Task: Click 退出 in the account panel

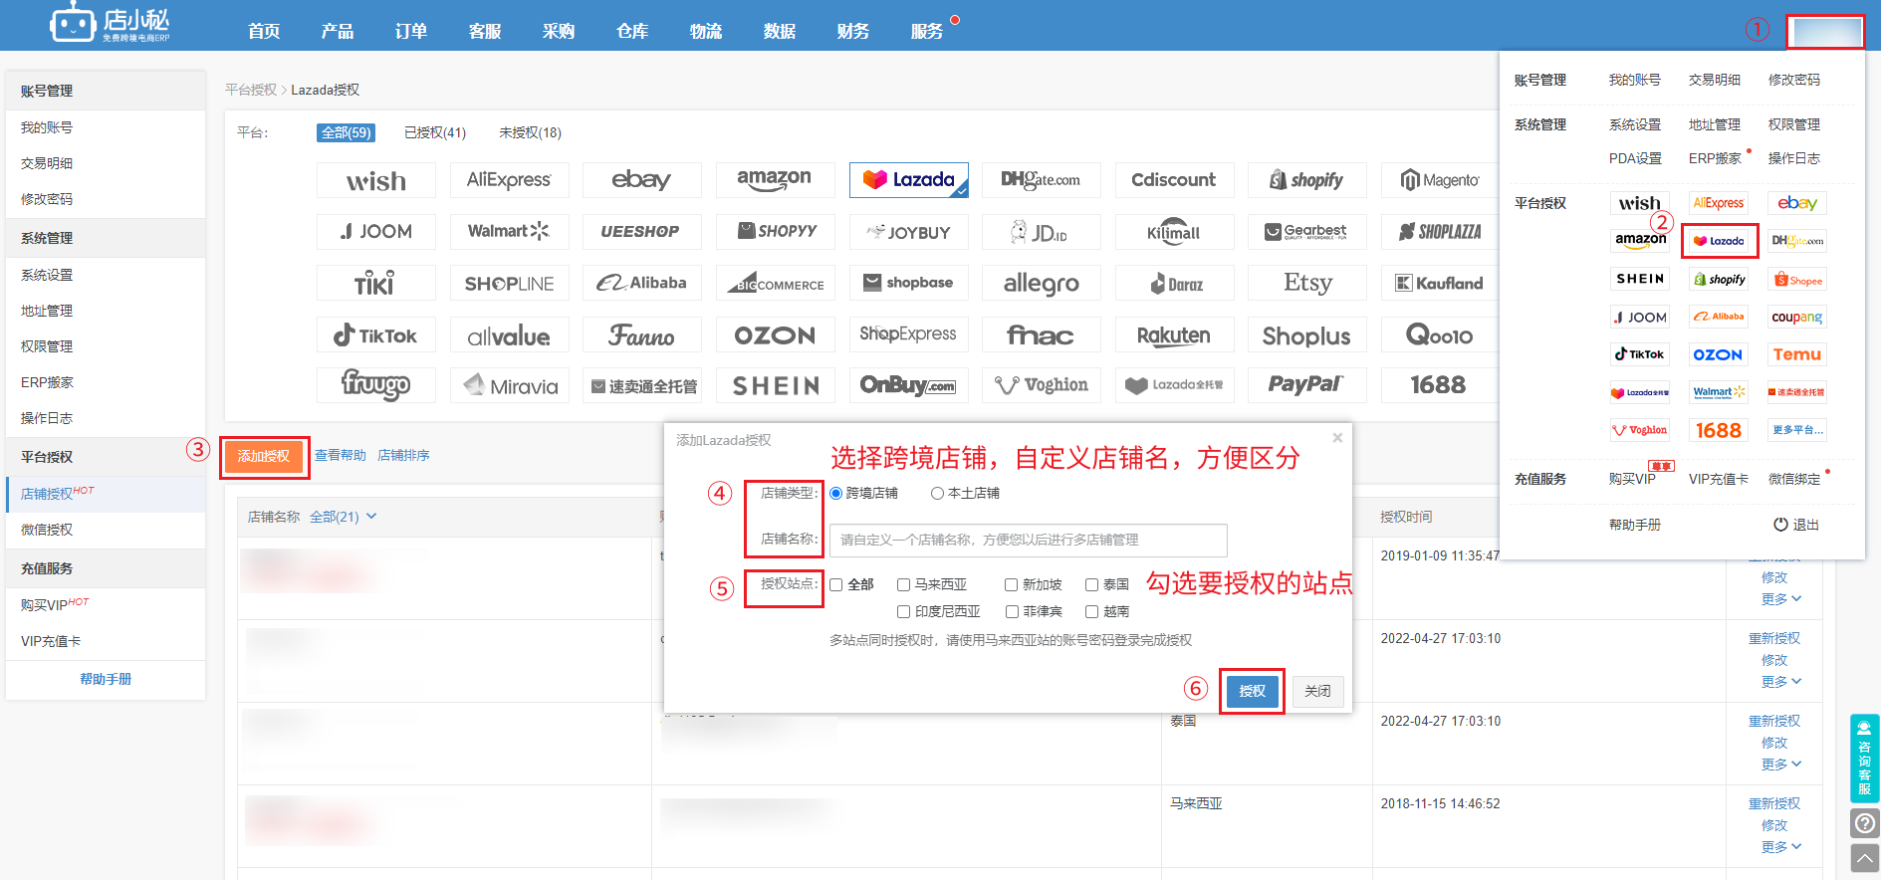Action: click(x=1796, y=525)
